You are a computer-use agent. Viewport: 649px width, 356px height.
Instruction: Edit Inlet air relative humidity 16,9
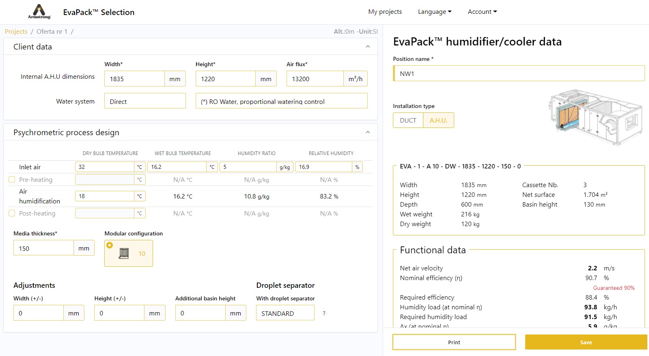pyautogui.click(x=323, y=167)
